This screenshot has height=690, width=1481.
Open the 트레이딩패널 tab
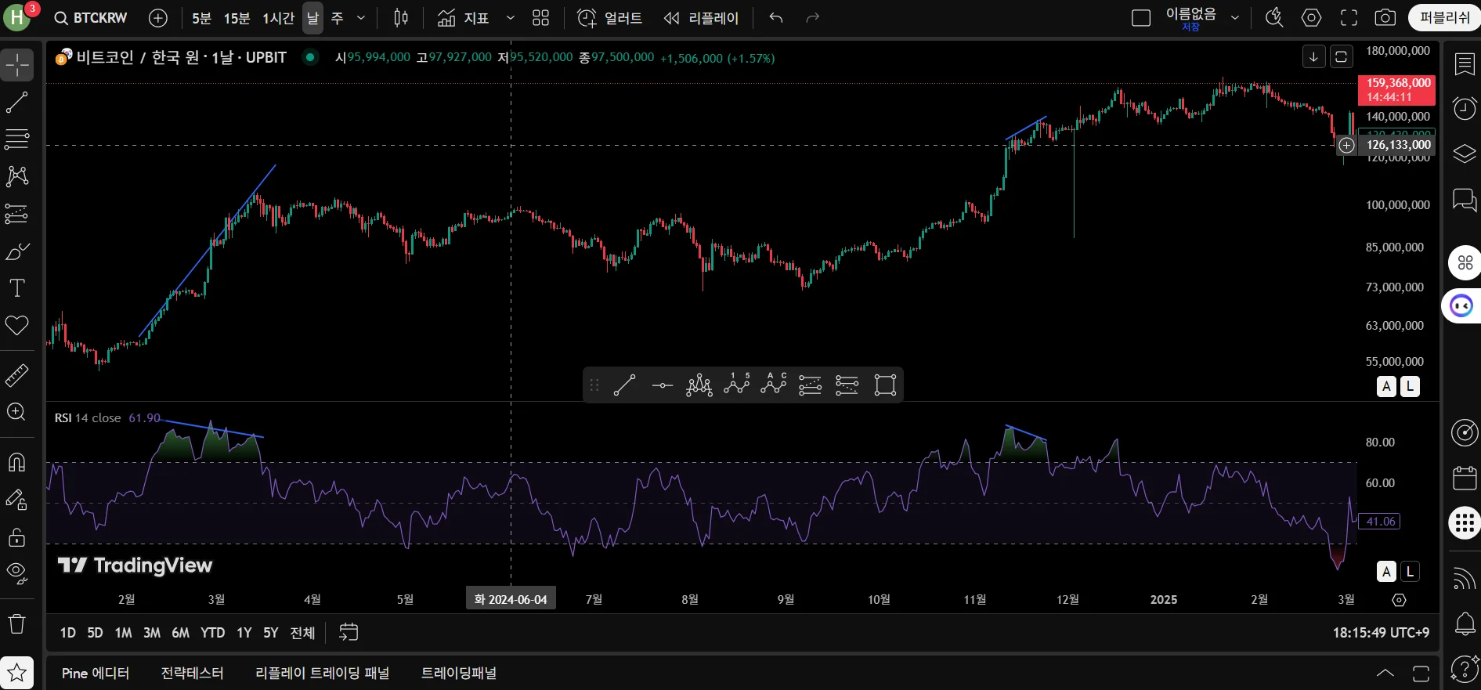tap(459, 673)
